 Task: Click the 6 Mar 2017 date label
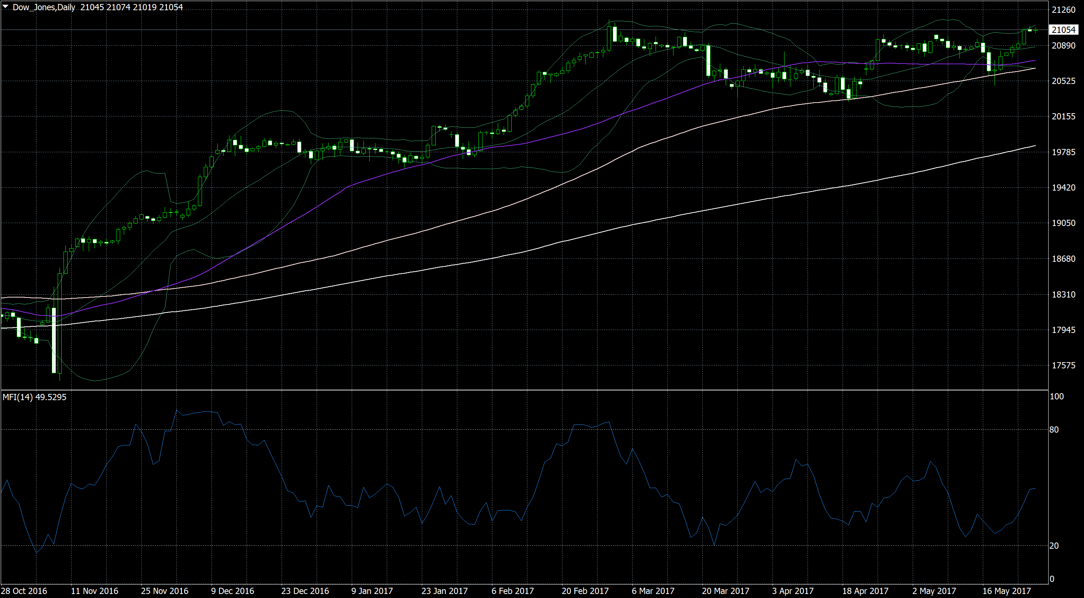(653, 591)
